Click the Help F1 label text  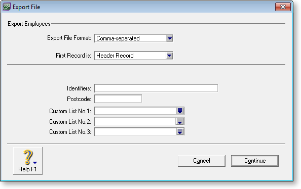click(27, 169)
